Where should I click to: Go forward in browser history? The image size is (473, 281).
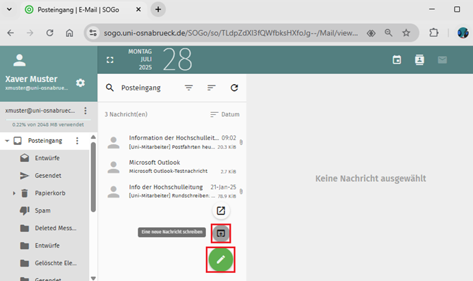click(30, 33)
